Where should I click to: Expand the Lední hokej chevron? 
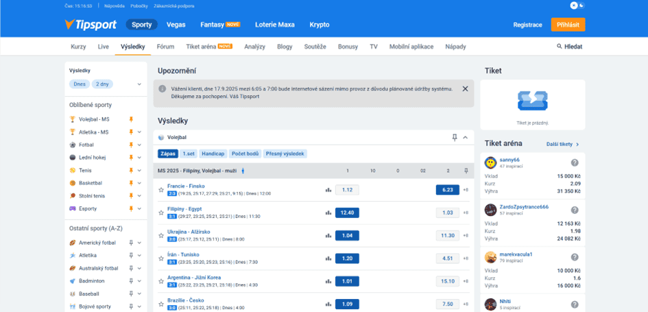coord(139,158)
